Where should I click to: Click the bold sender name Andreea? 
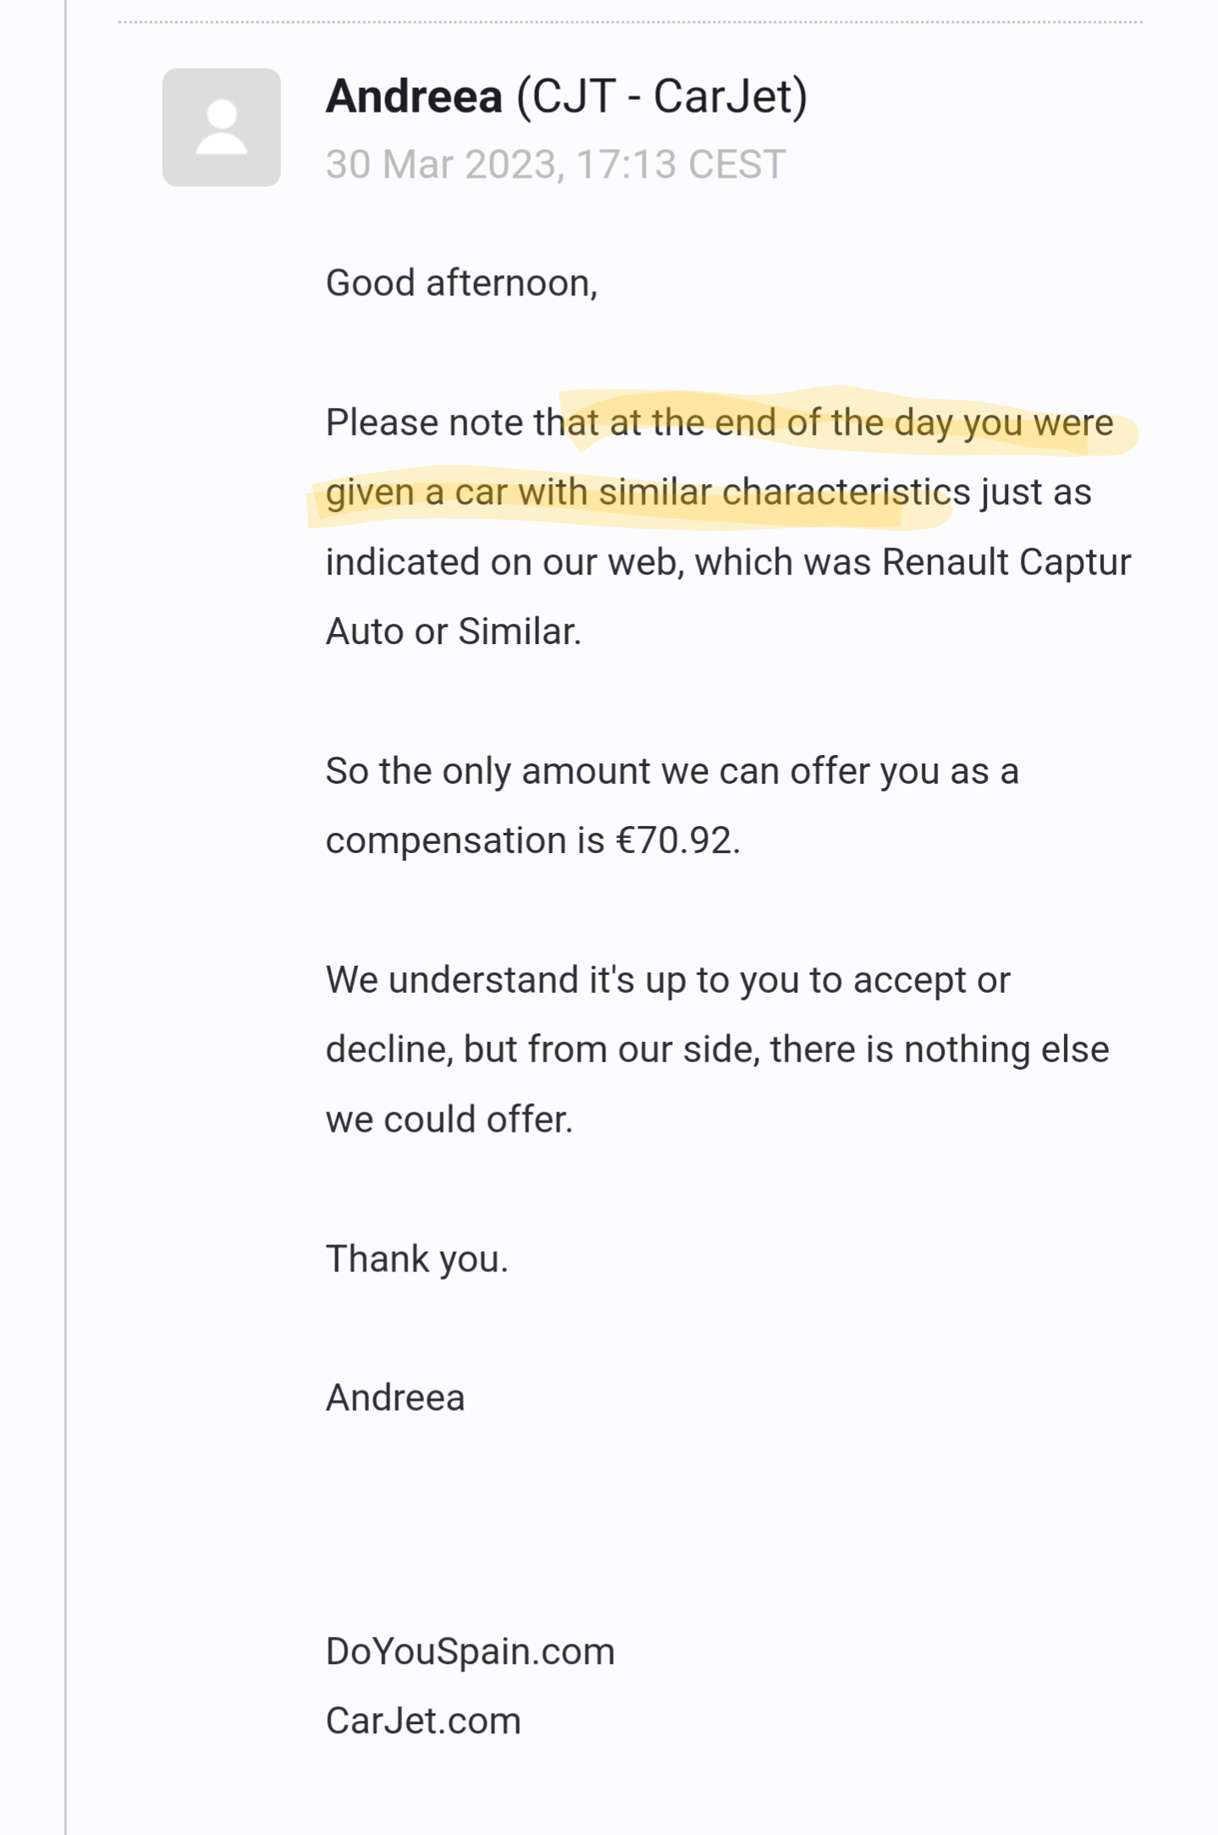pos(414,96)
